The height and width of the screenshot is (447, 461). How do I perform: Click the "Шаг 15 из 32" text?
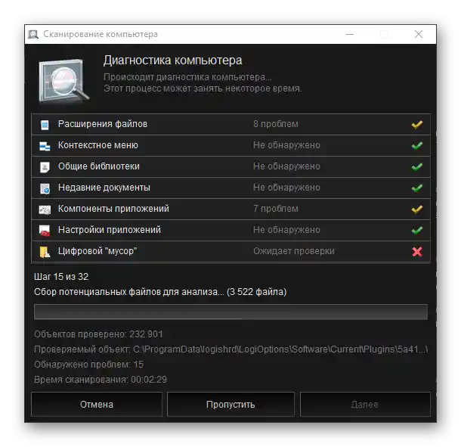(x=61, y=277)
